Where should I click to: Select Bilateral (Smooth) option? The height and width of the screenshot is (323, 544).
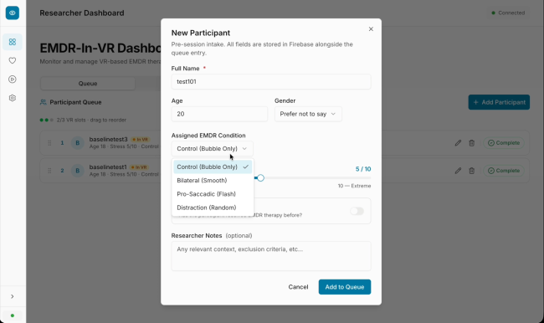click(213, 181)
